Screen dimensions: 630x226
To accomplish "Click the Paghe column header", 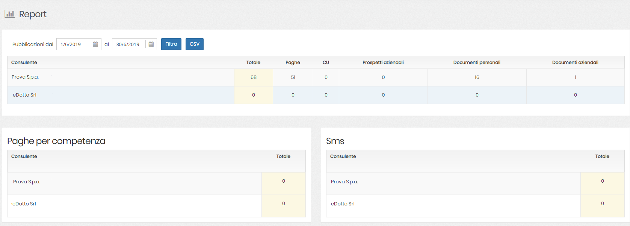I will coord(293,62).
